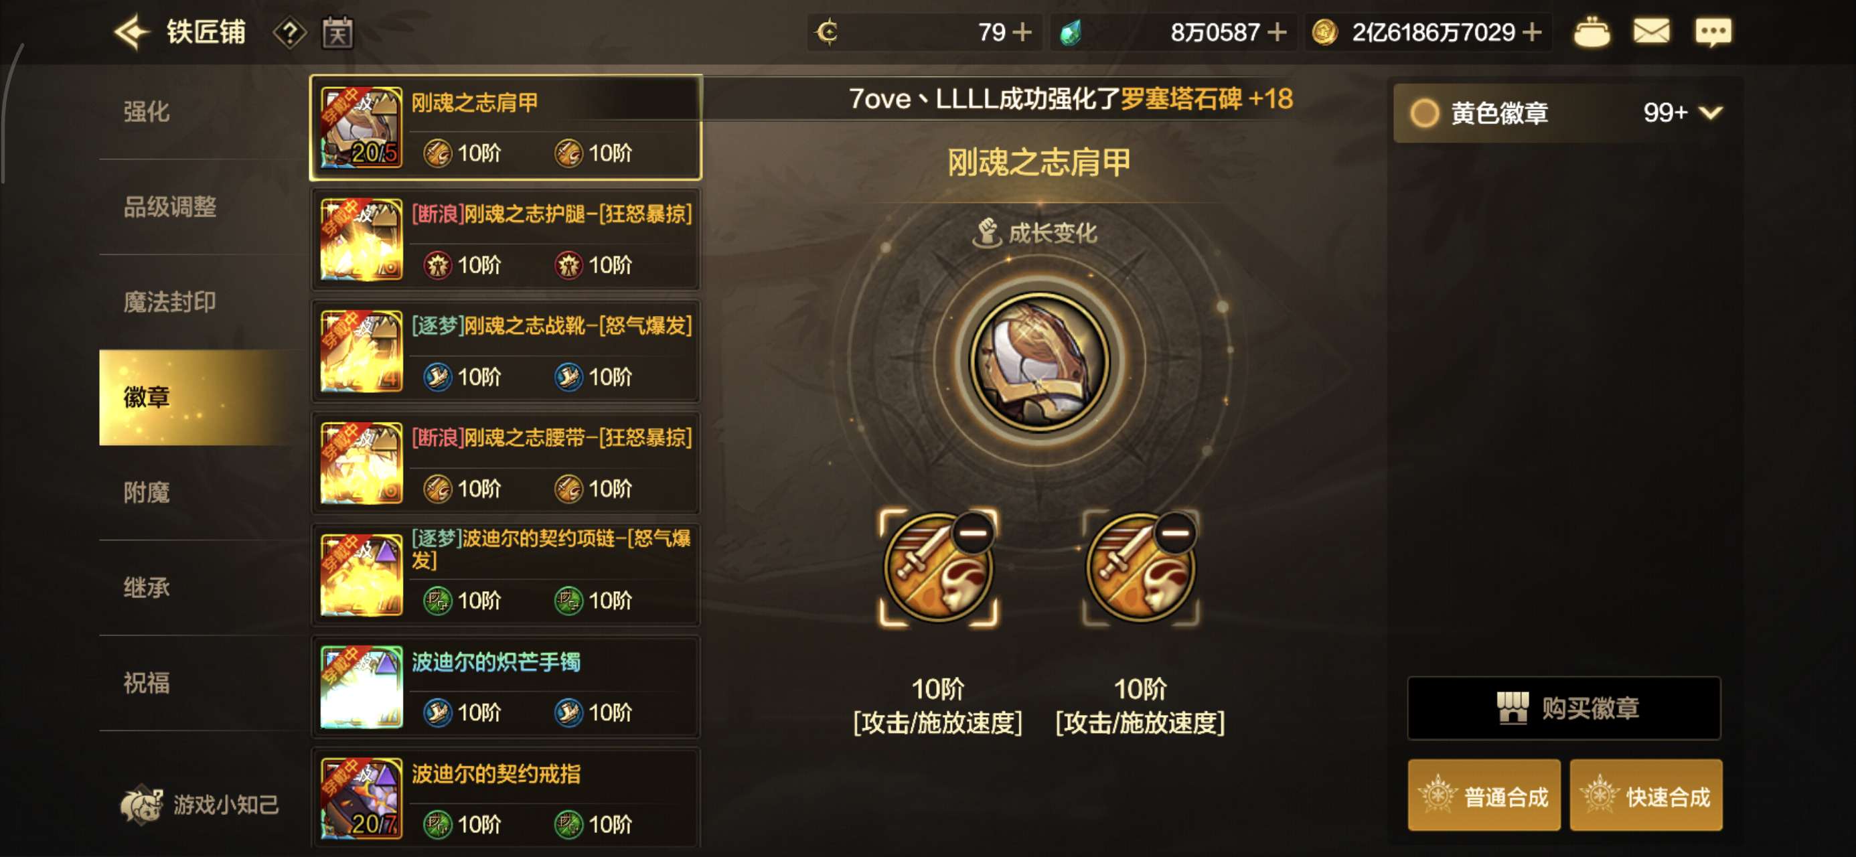Click the 普通合成 button

point(1484,795)
